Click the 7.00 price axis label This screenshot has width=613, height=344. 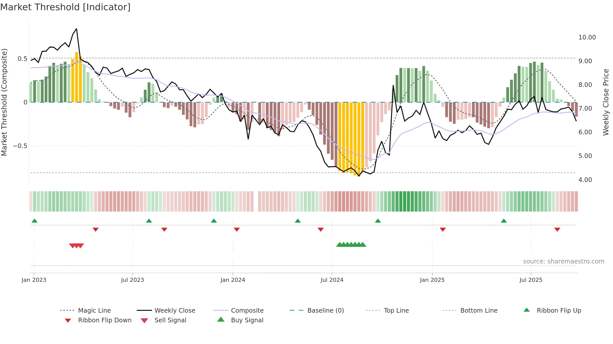point(585,109)
